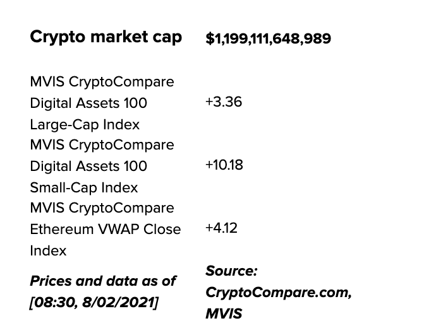Image resolution: width=436 pixels, height=328 pixels.
Task: Click "Digital Assets 100" above Small-Cap Index
Action: coord(88,166)
